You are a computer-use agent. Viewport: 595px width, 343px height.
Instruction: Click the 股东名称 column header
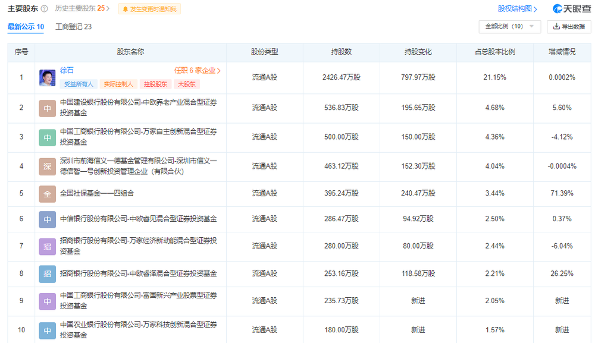point(130,52)
